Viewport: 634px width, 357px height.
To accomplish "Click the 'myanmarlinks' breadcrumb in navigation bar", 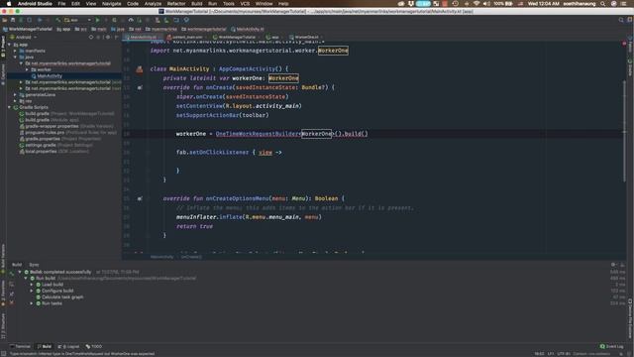I will (x=161, y=29).
